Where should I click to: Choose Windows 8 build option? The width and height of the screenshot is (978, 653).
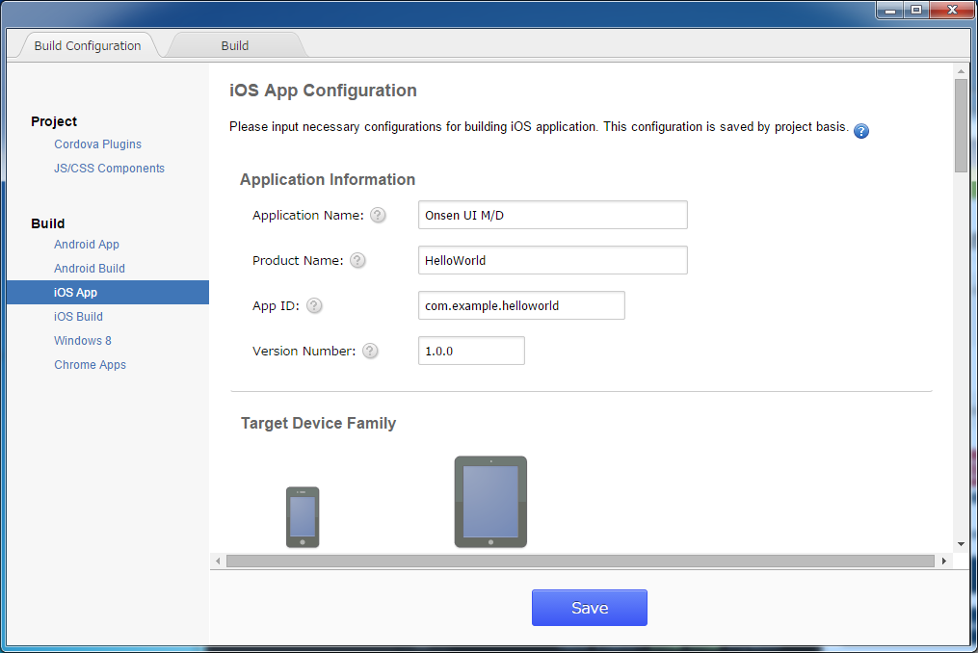pyautogui.click(x=83, y=341)
